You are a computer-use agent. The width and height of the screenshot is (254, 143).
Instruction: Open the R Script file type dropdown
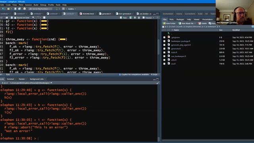point(155,75)
